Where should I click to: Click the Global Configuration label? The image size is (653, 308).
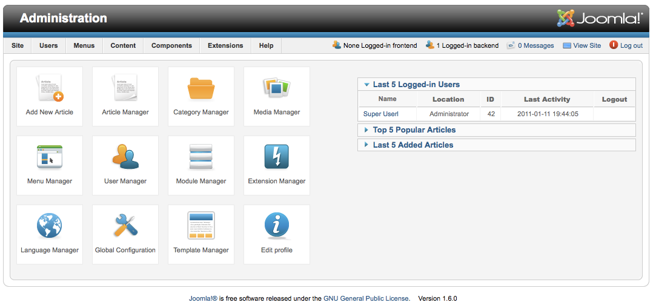(125, 250)
